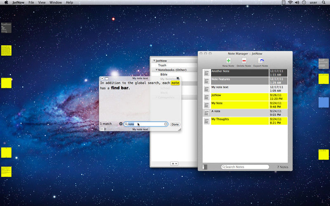Close the My note text note window
The width and height of the screenshot is (330, 206).
click(x=102, y=78)
